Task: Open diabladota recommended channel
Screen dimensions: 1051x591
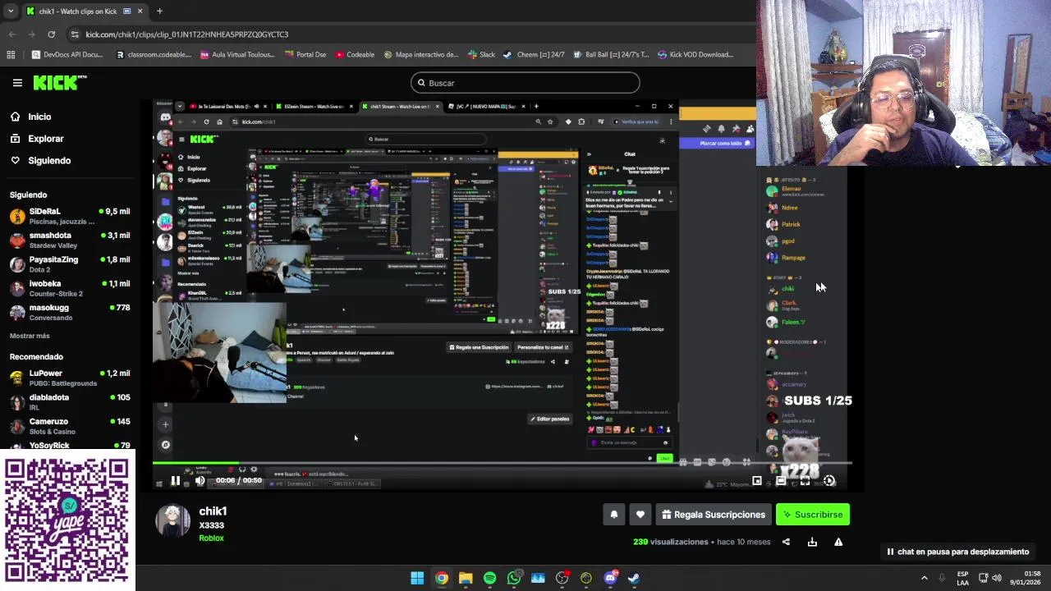Action: pos(70,401)
